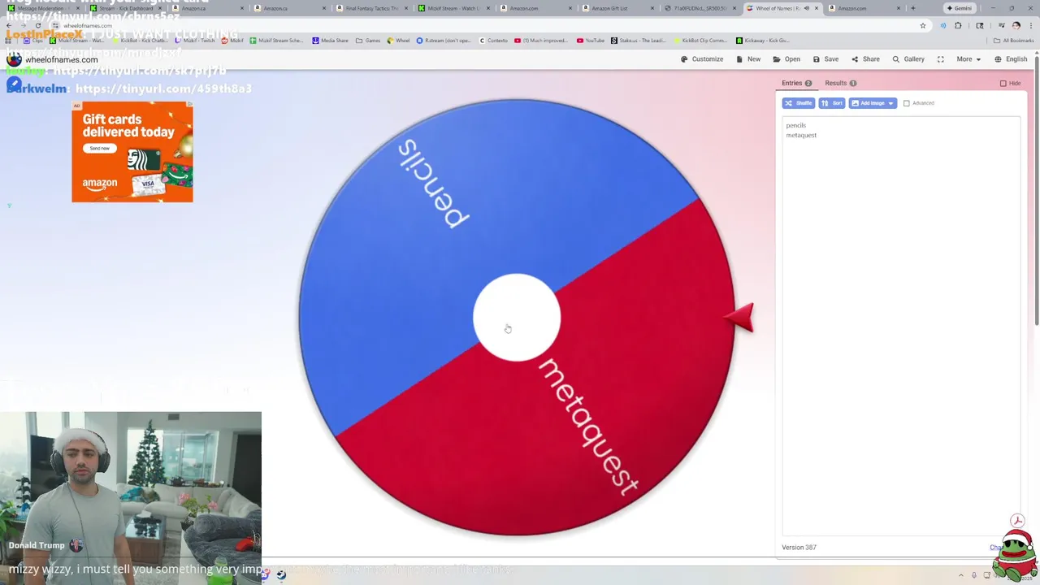This screenshot has width=1040, height=585.
Task: Expand the More dropdown menu
Action: coord(968,59)
